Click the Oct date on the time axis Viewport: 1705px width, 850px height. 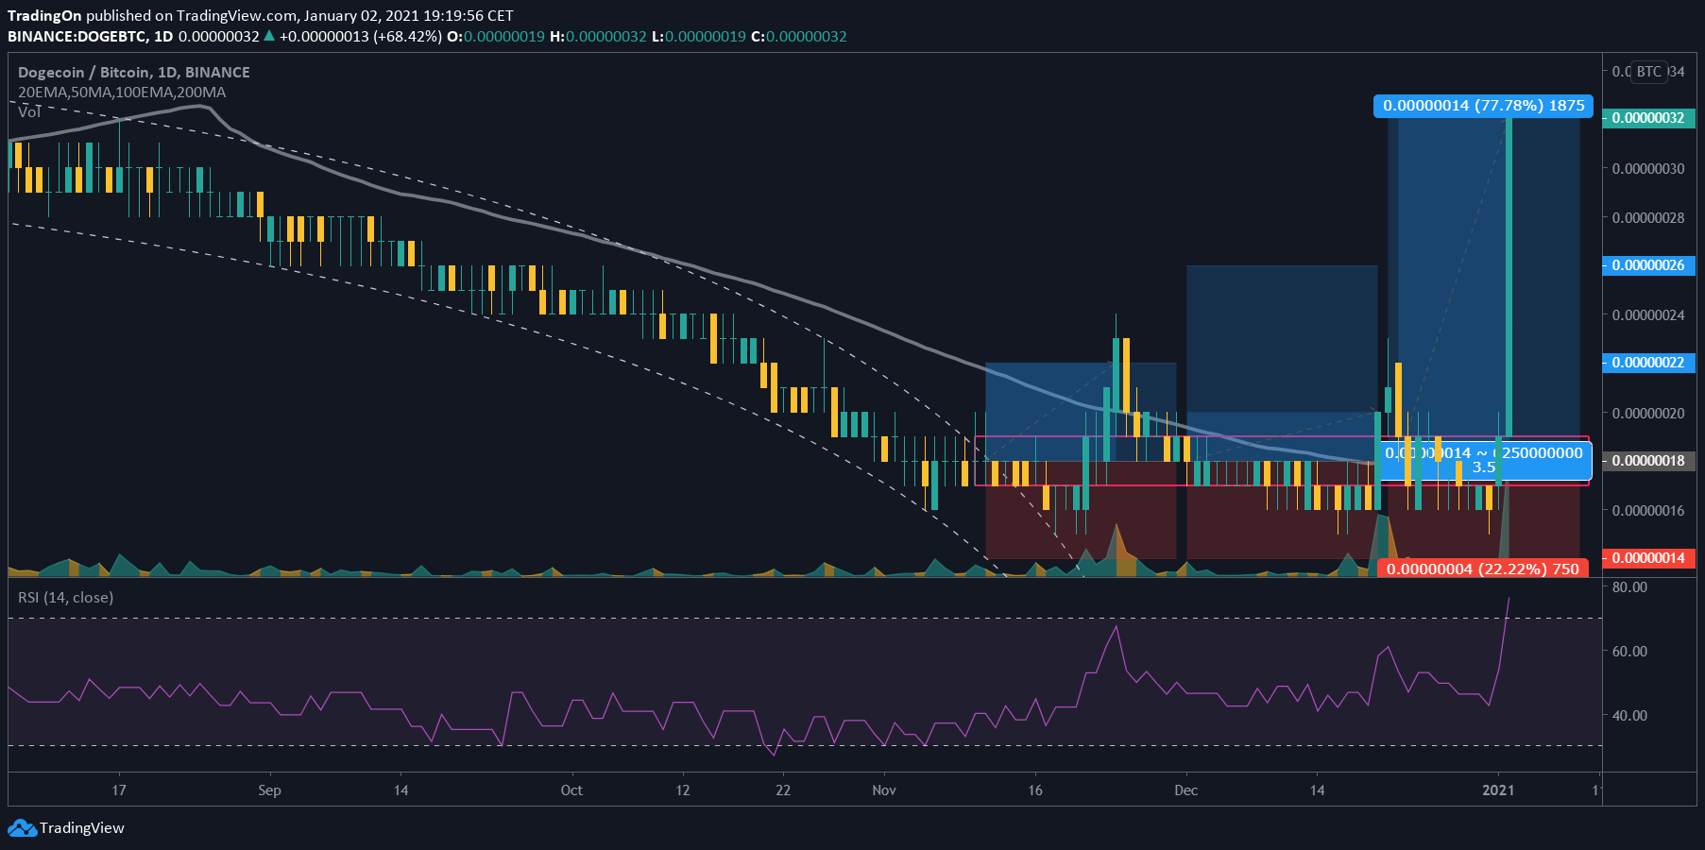click(x=571, y=790)
